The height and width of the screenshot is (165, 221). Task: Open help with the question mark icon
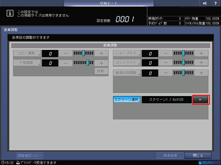(x=215, y=3)
